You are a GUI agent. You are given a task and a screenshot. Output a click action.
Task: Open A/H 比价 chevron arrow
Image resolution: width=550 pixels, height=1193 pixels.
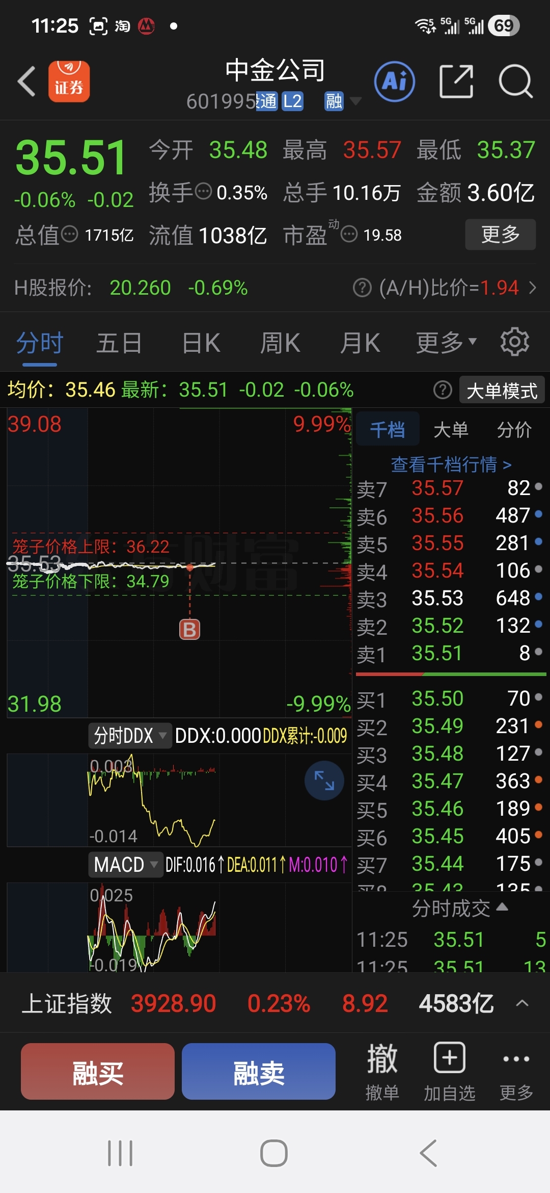[533, 288]
